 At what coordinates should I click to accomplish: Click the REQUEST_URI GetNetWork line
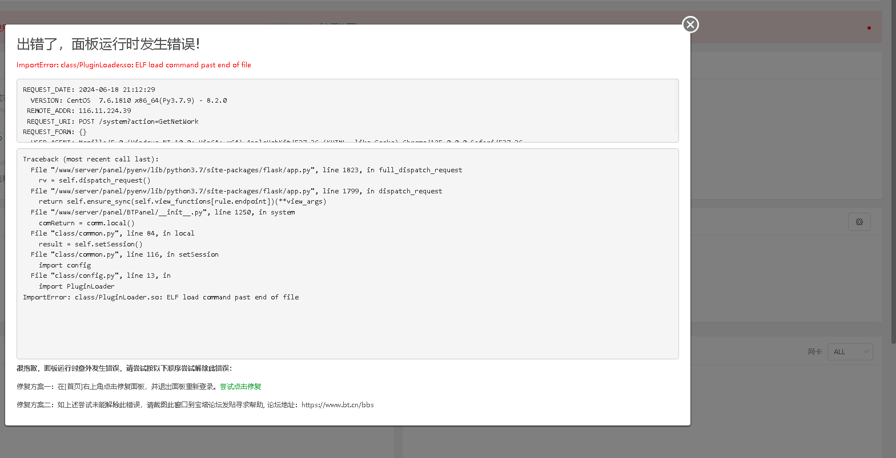point(112,121)
